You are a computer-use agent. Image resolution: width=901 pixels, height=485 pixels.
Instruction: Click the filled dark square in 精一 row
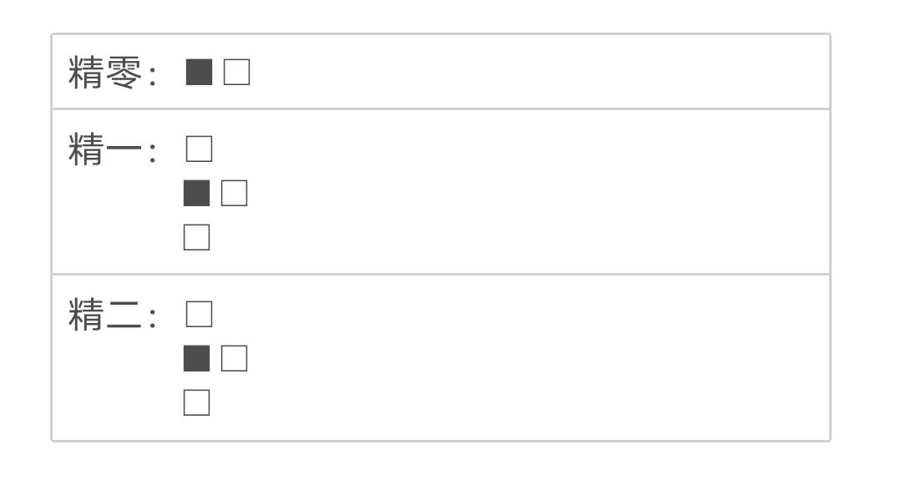pyautogui.click(x=197, y=194)
